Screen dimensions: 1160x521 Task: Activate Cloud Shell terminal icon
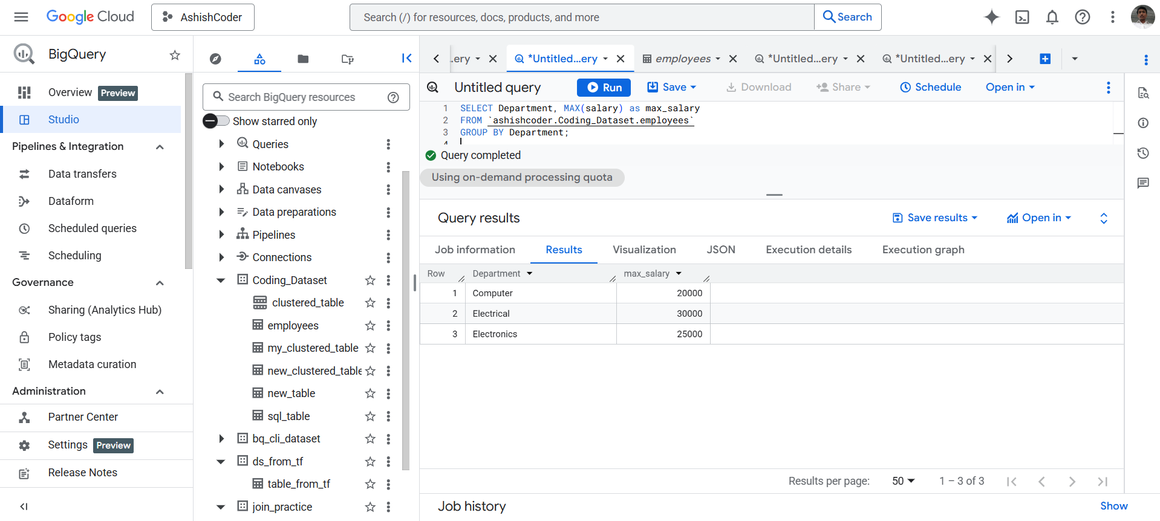(x=1022, y=17)
